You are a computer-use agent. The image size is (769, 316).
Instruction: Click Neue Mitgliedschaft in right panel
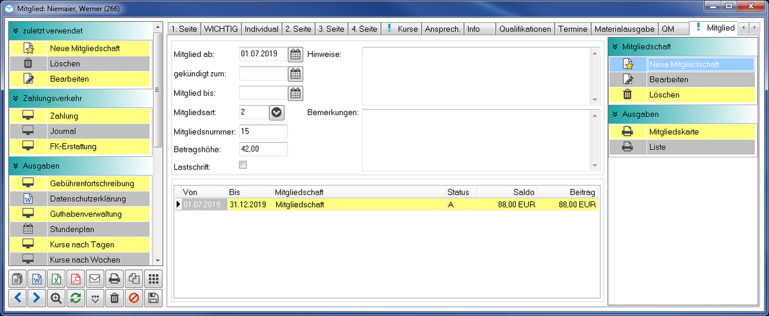click(x=683, y=64)
